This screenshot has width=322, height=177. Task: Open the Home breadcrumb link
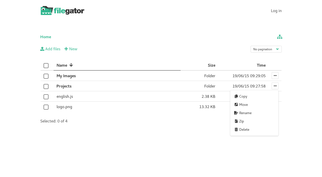(46, 37)
